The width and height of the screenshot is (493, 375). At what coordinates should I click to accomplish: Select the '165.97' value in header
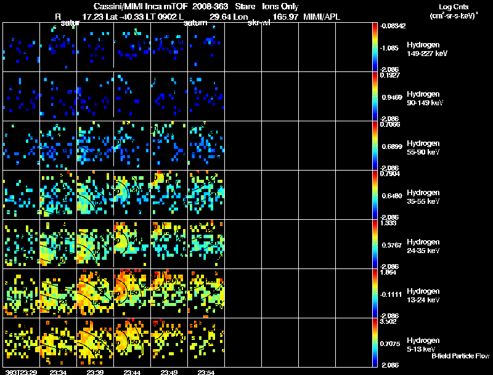coord(285,17)
